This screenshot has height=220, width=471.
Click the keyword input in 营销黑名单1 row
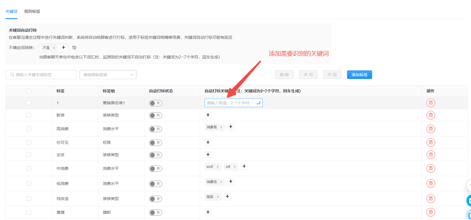(x=234, y=103)
